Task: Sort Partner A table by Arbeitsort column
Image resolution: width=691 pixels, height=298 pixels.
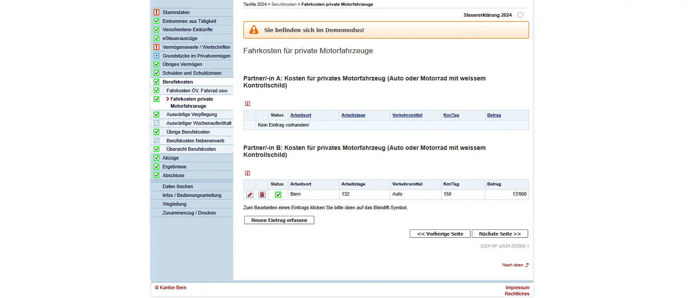Action: tap(301, 115)
